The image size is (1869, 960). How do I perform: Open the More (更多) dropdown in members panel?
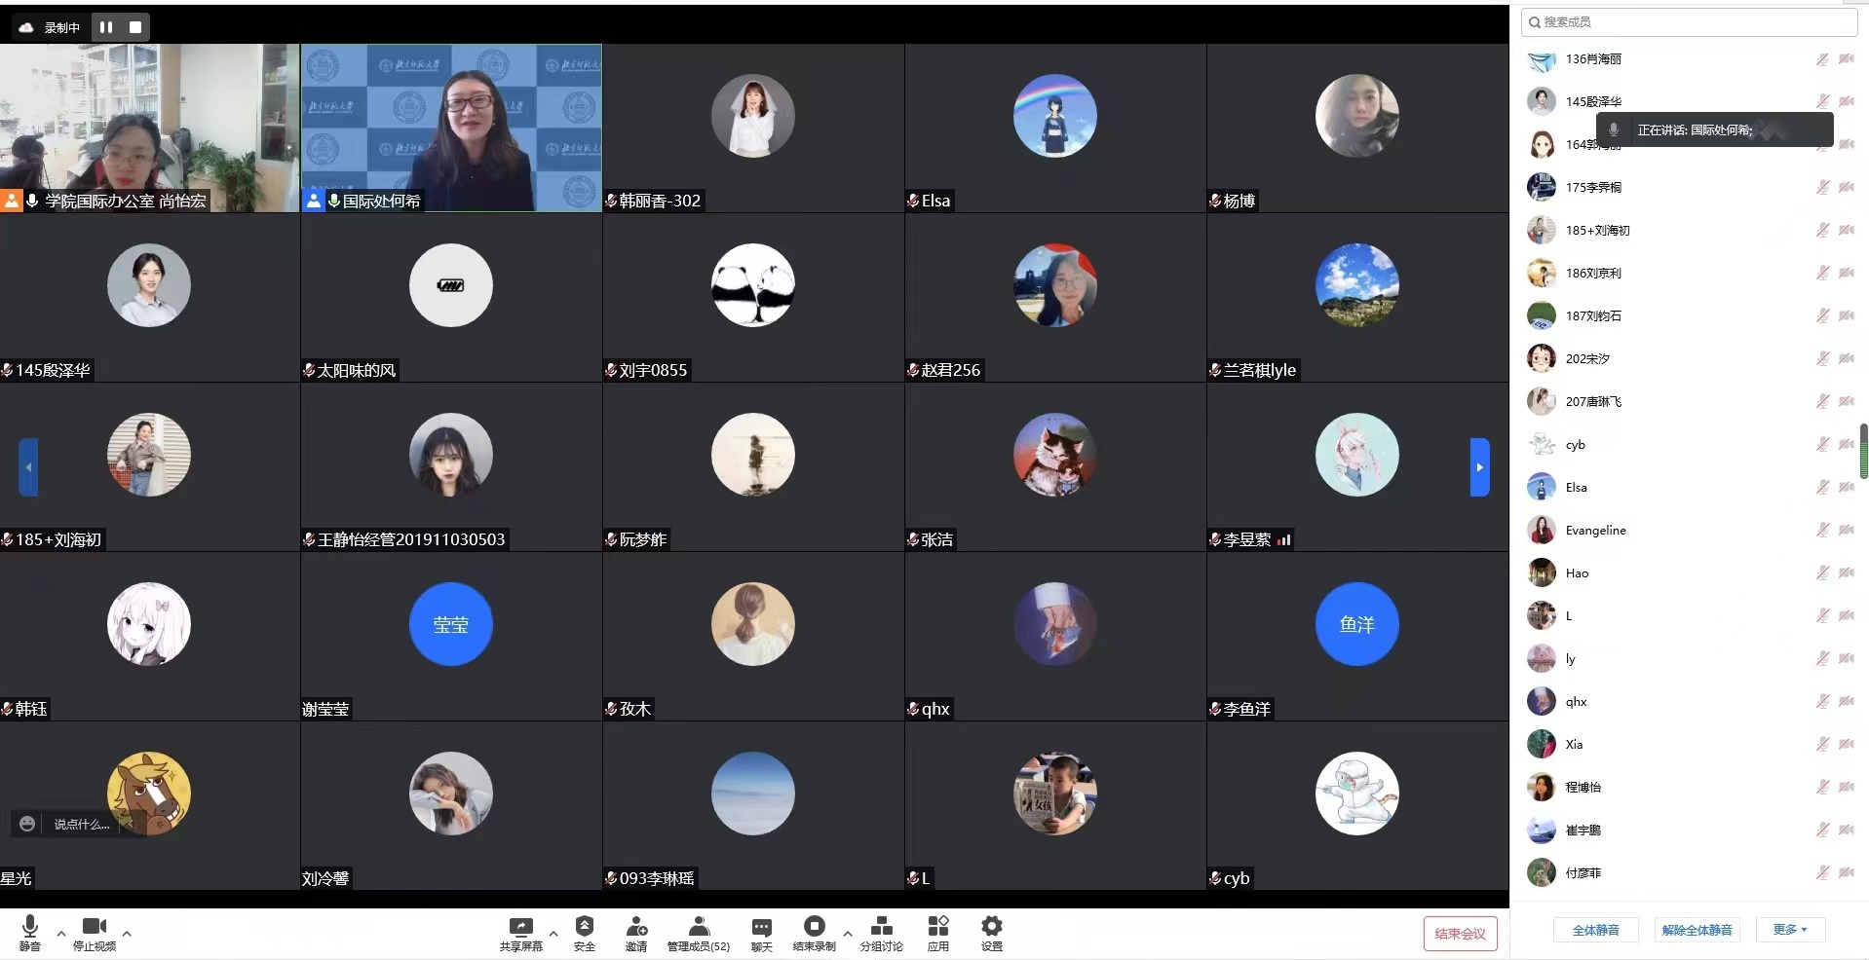1790,930
